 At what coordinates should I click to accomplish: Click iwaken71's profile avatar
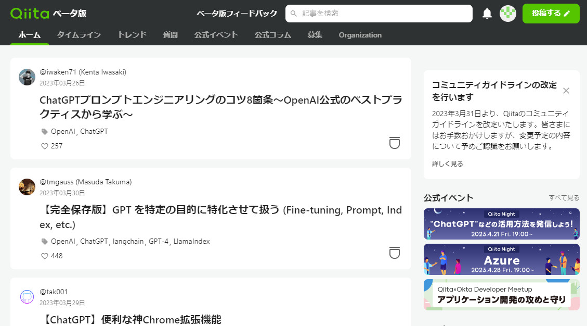click(27, 77)
